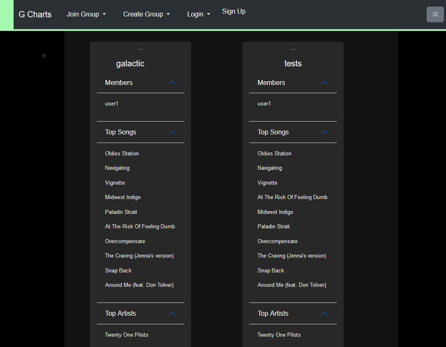The height and width of the screenshot is (347, 446).
Task: Select Oldies Station in tests songs
Action: pyautogui.click(x=275, y=154)
